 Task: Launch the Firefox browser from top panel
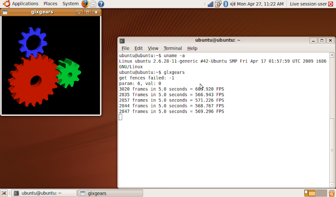click(85, 4)
